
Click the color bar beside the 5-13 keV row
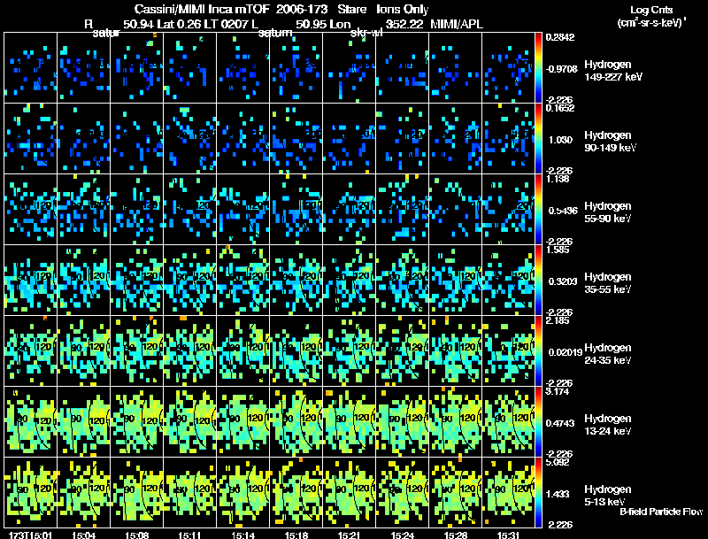(x=538, y=493)
